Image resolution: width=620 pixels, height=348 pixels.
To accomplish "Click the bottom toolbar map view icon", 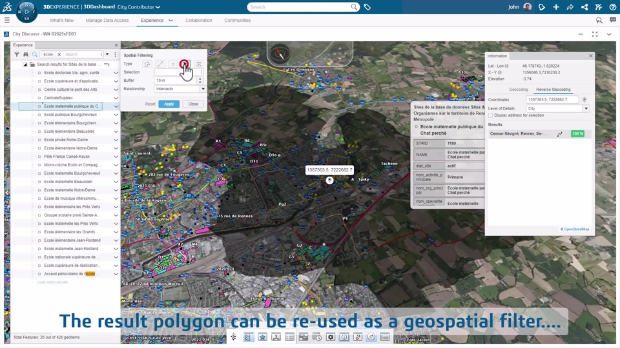I will pos(304,337).
